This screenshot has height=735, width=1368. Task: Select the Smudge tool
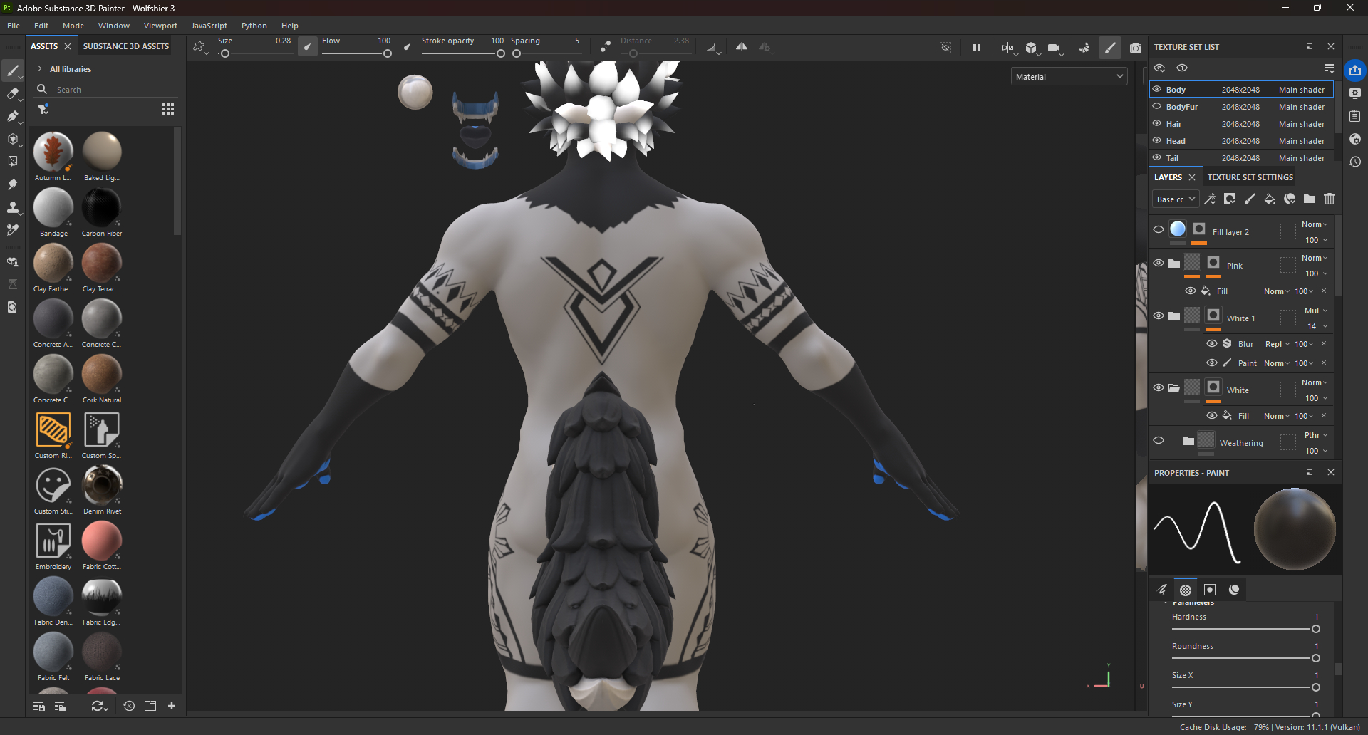[x=12, y=184]
